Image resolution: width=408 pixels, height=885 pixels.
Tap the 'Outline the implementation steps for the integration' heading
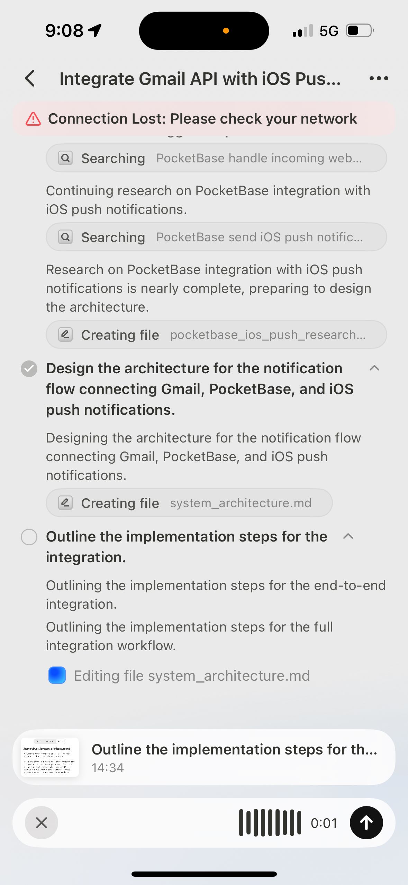point(187,547)
